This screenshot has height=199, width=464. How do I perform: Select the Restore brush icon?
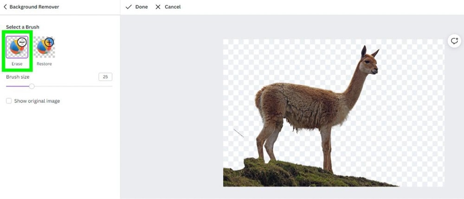tap(45, 47)
